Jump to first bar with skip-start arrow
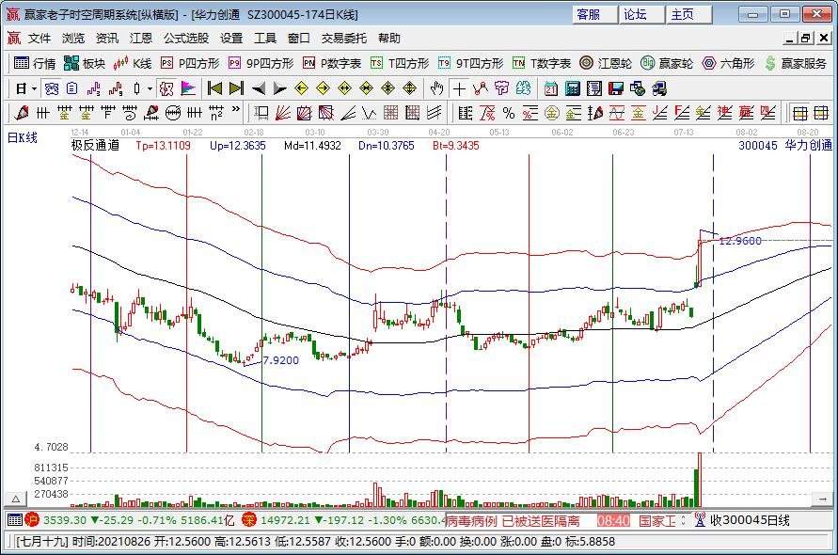The height and width of the screenshot is (555, 838). click(214, 88)
